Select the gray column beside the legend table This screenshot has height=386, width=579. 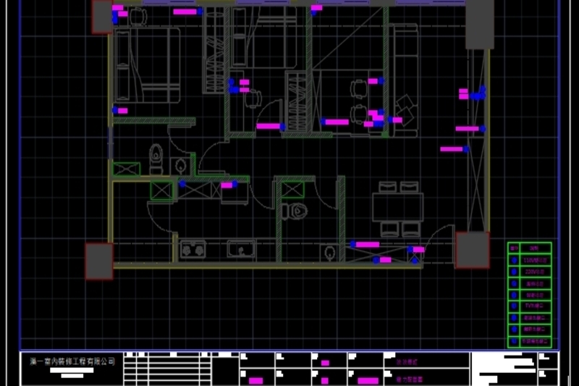pos(472,250)
